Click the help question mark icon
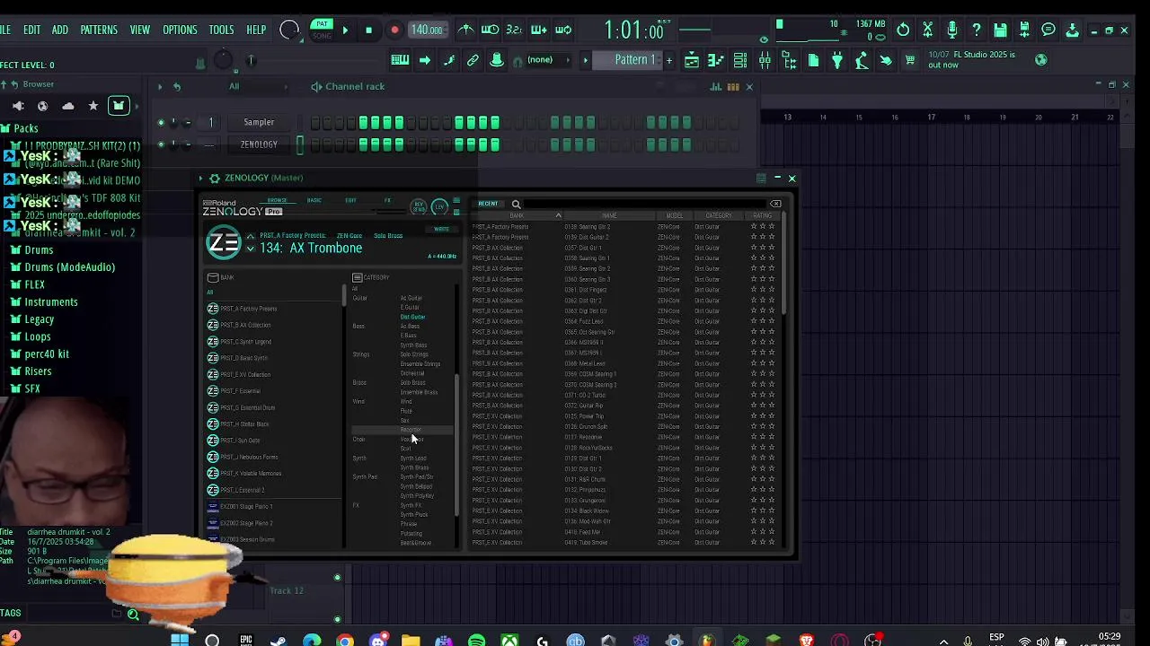Screen dimensions: 1150x646 pos(977,30)
